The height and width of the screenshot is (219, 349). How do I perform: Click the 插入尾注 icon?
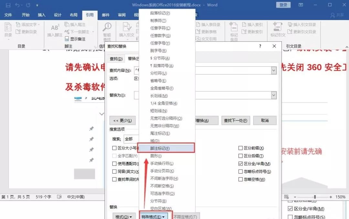click(67, 25)
